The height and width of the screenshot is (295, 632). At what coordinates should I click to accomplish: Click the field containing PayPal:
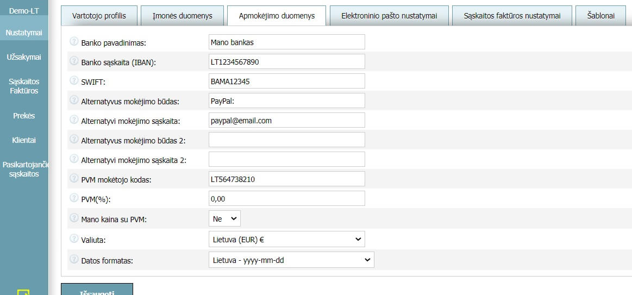click(x=286, y=101)
